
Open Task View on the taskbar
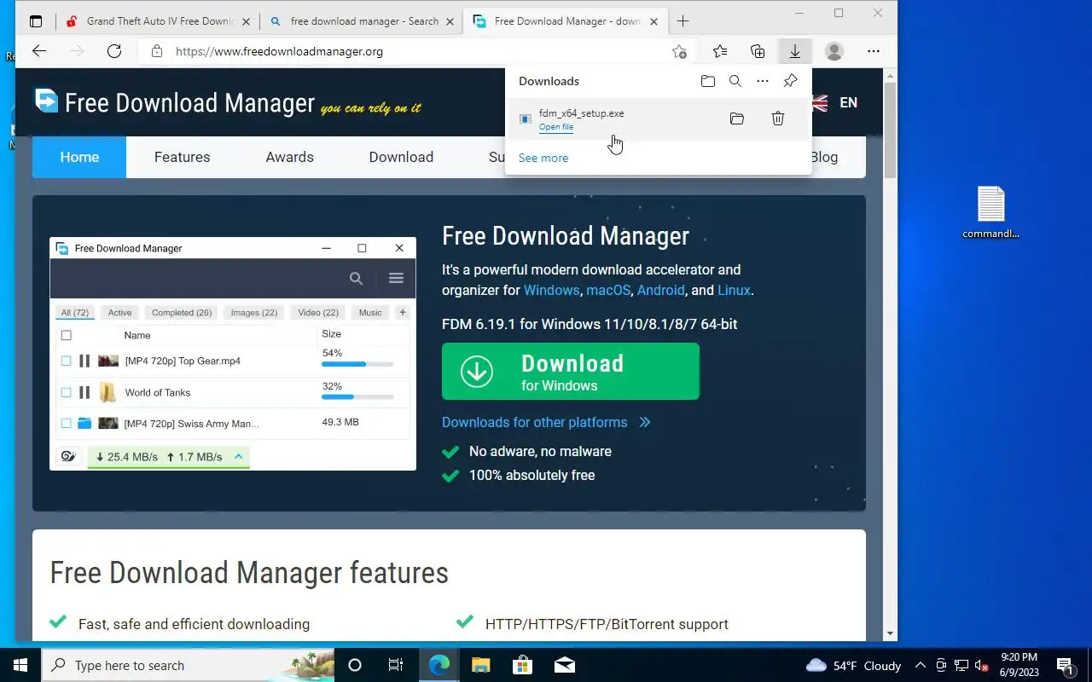pos(396,665)
